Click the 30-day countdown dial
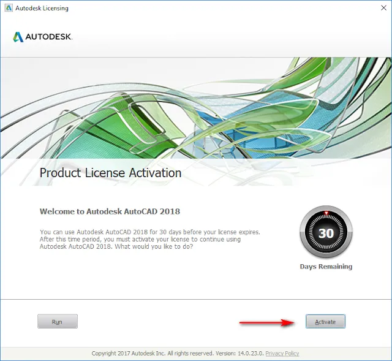 tap(326, 233)
